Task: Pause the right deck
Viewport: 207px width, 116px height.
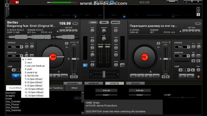Action: pyautogui.click(x=141, y=76)
